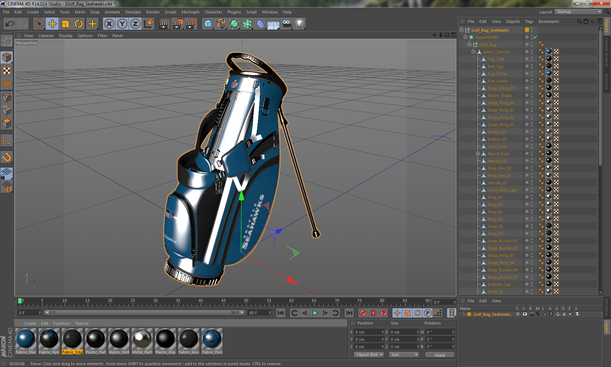Image resolution: width=611 pixels, height=367 pixels.
Task: Add a camera object
Action: (287, 24)
